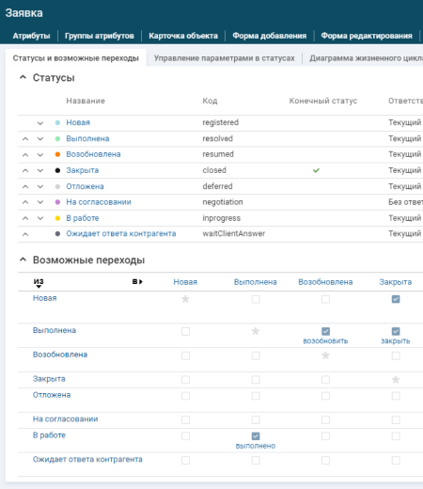Move Закрыта status up with arrow

click(x=25, y=170)
